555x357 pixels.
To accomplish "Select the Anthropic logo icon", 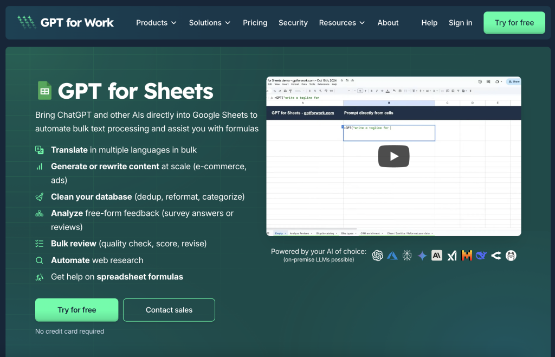I will pos(437,256).
